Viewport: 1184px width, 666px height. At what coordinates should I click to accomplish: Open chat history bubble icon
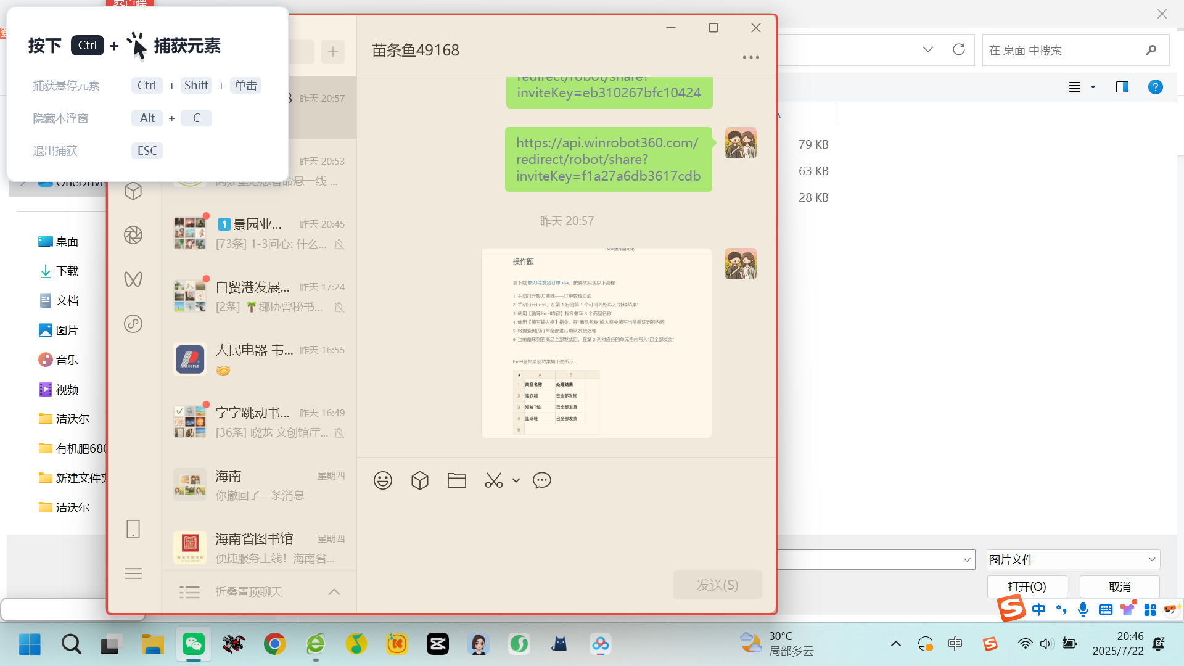tap(542, 480)
